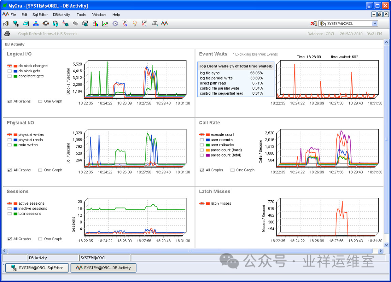Screen dimensions: 391x282
Task: Open the Tools menu
Action: (x=81, y=15)
